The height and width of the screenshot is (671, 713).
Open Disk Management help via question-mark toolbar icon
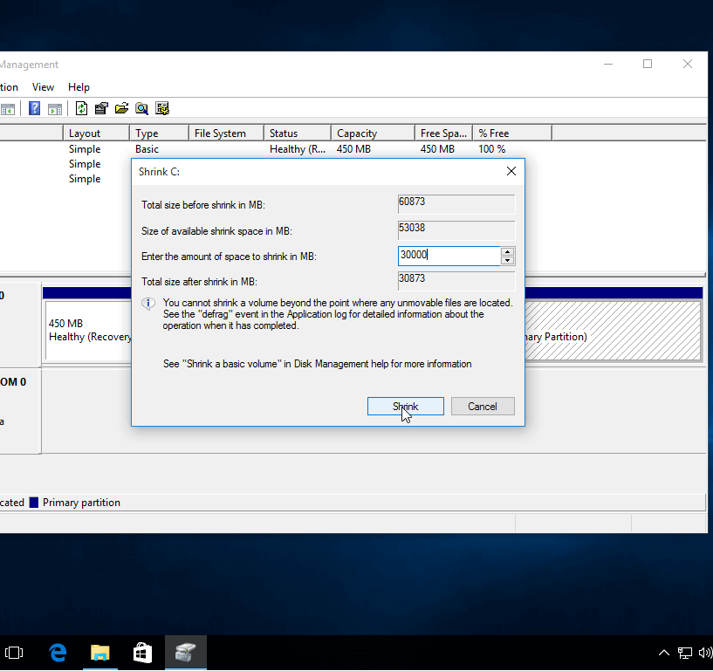(x=33, y=107)
